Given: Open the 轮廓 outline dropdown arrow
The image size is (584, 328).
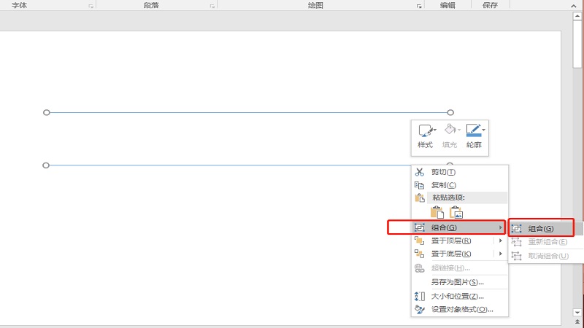Looking at the screenshot, I should click(484, 130).
